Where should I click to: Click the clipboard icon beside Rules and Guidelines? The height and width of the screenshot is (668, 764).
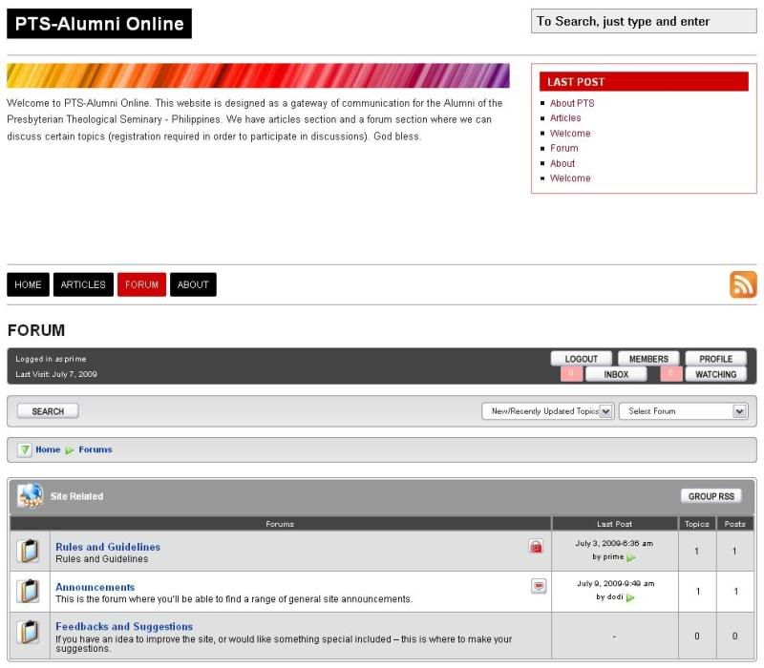coord(29,551)
